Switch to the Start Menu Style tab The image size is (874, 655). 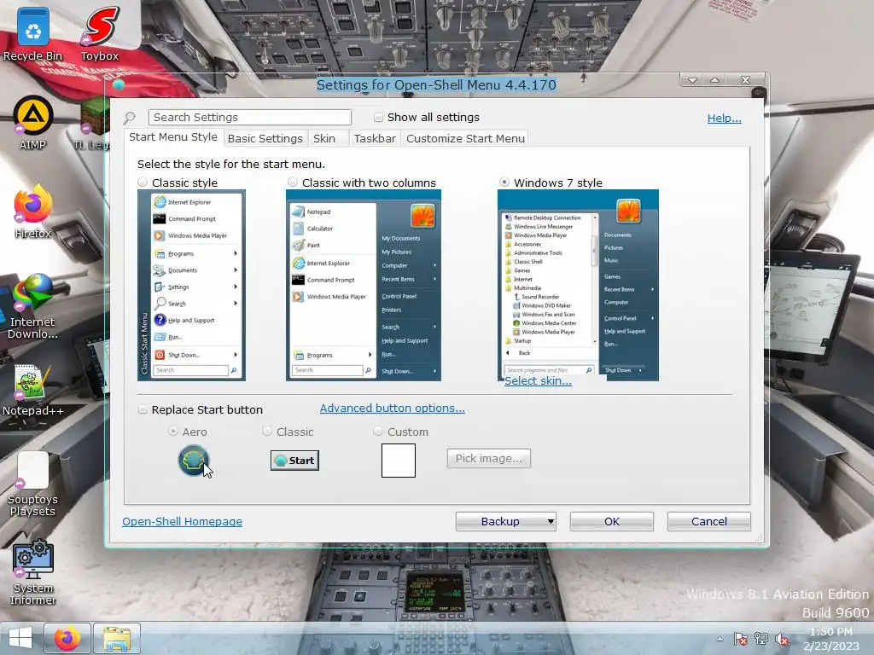coord(173,137)
